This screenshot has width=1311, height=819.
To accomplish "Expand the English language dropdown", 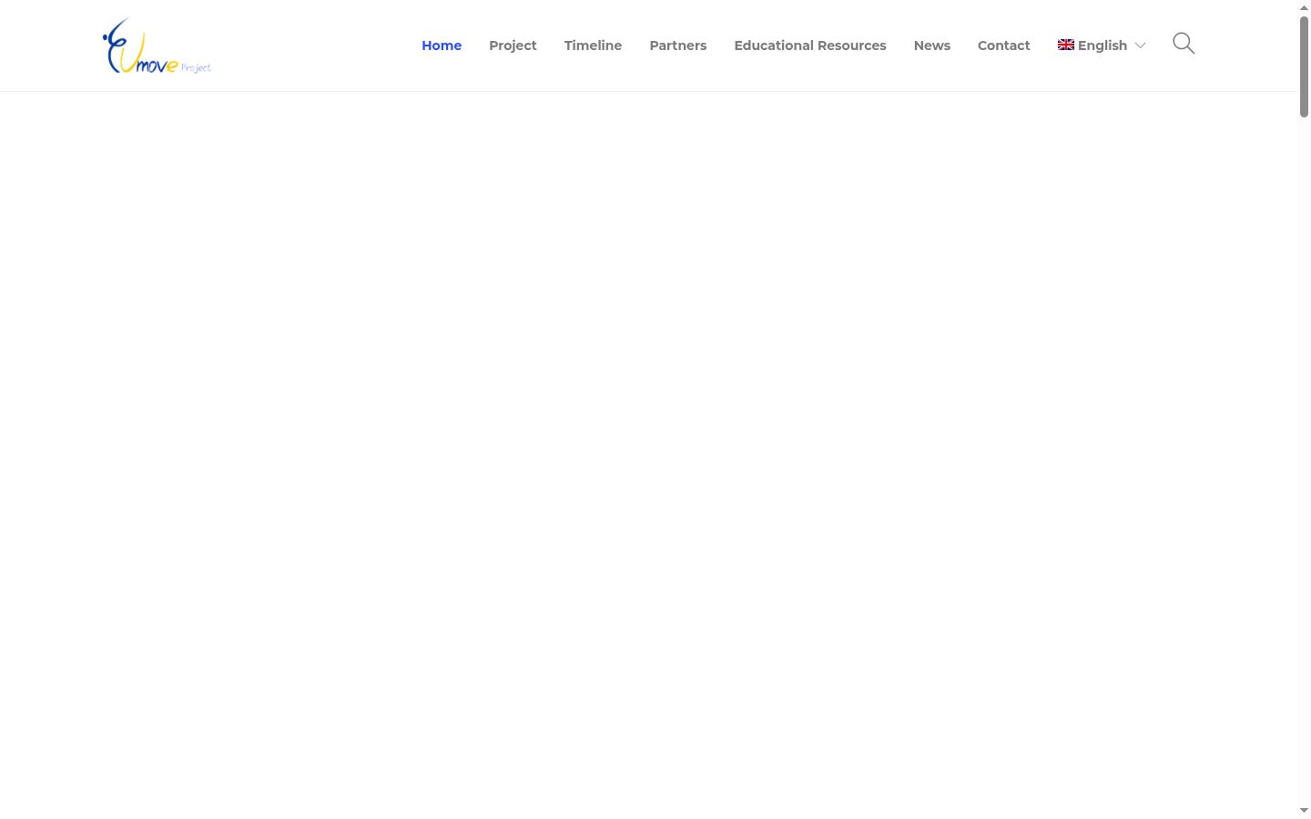I will pyautogui.click(x=1102, y=45).
